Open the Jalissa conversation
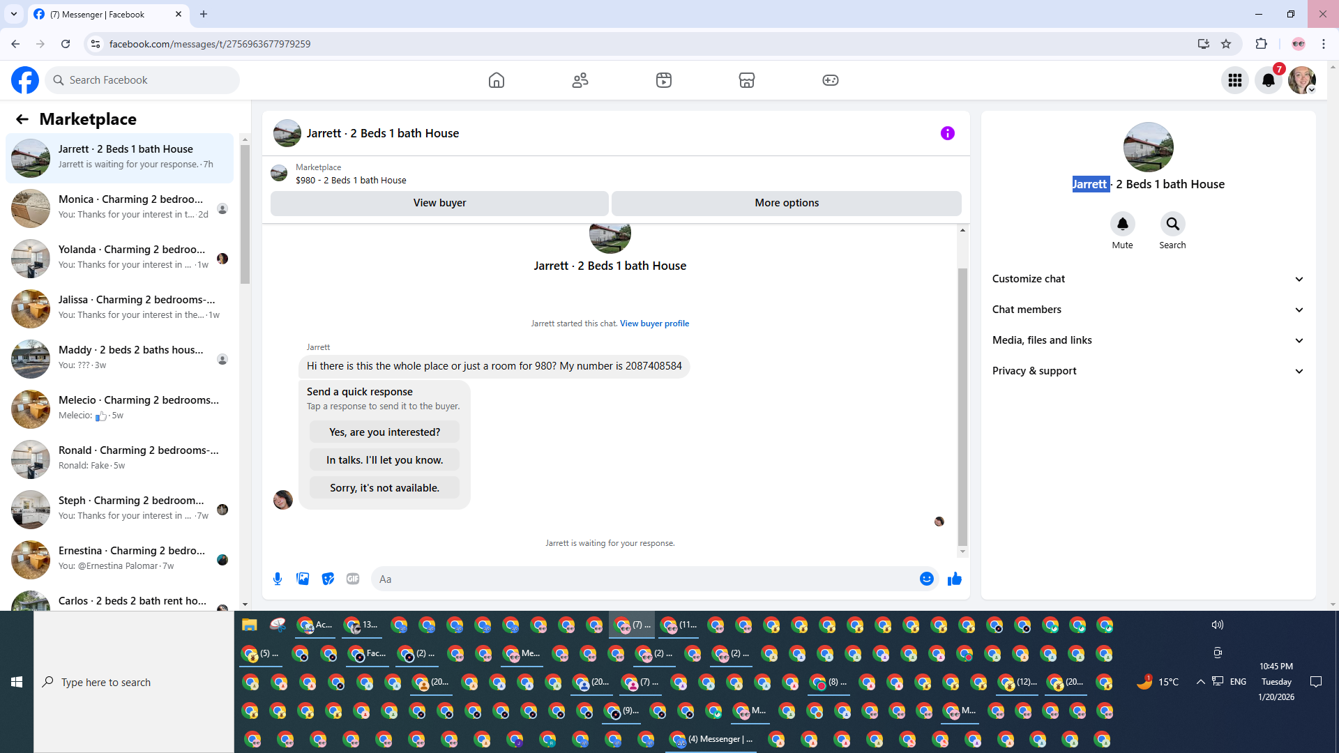The image size is (1339, 753). point(120,309)
